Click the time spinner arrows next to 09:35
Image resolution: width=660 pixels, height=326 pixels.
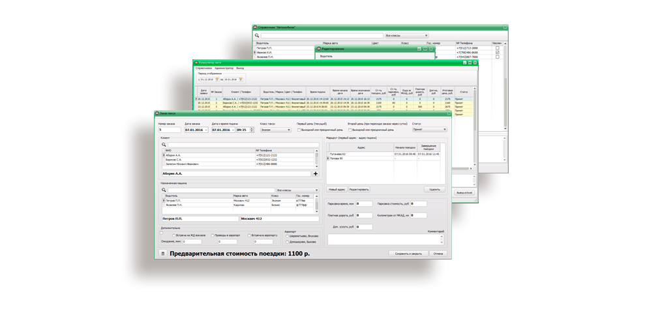tap(252, 130)
